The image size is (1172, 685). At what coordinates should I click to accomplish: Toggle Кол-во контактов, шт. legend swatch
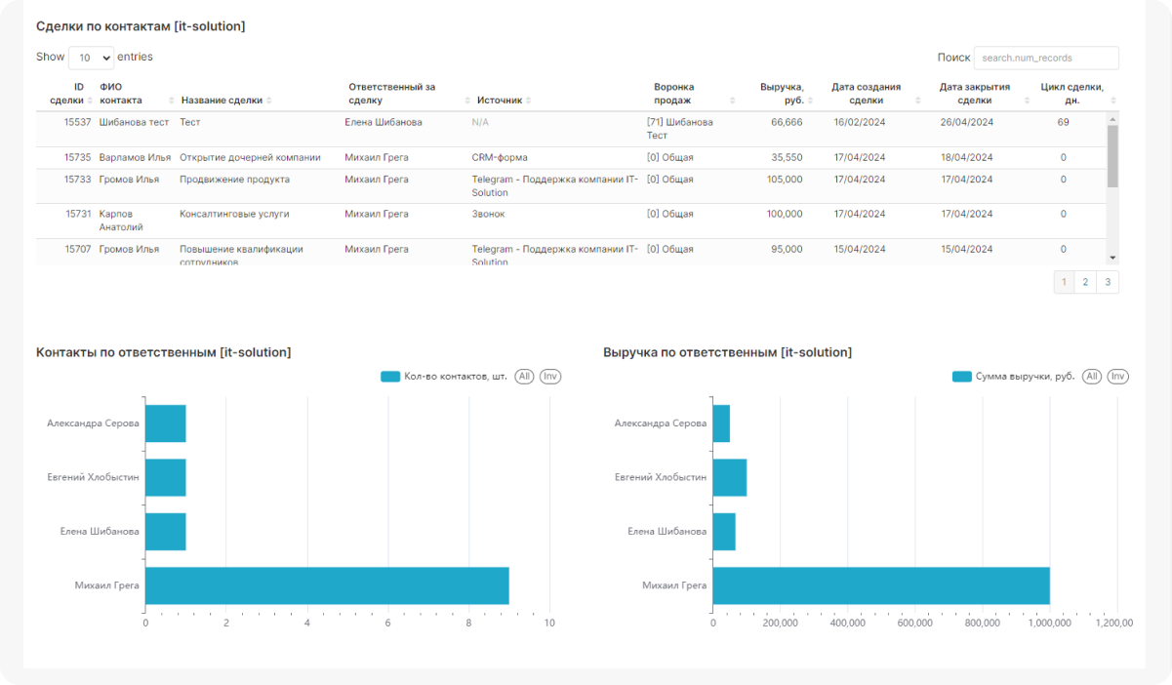(x=390, y=377)
